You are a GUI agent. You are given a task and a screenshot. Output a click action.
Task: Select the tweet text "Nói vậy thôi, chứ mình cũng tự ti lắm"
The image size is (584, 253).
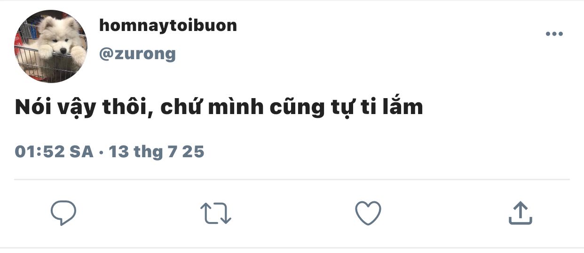tap(219, 108)
